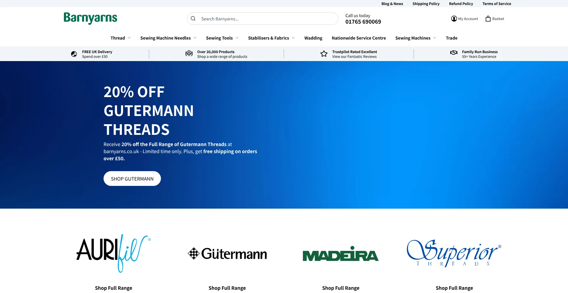This screenshot has width=568, height=293.
Task: Open Nationwide Service Centre page
Action: (x=359, y=38)
